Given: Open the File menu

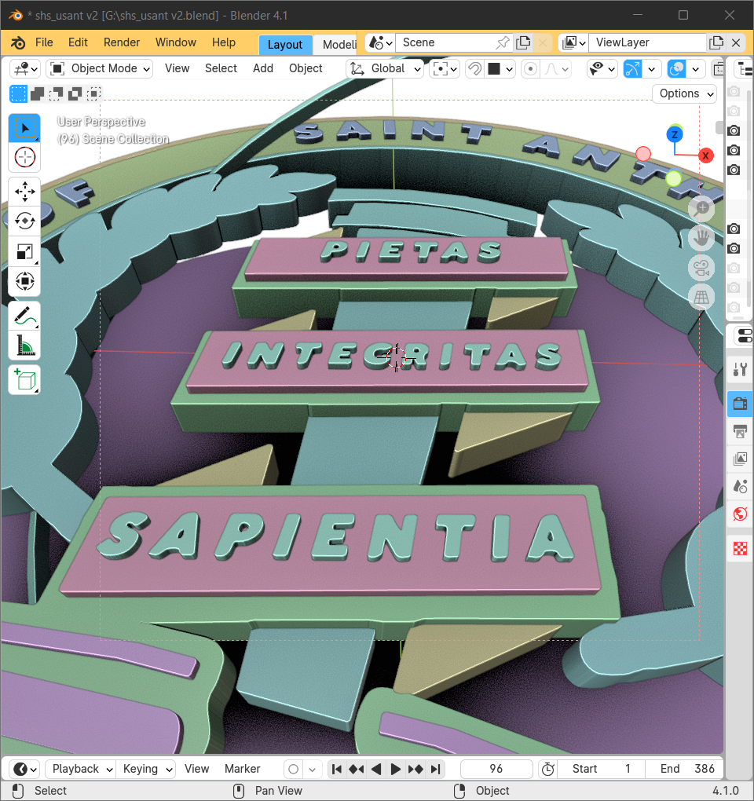Looking at the screenshot, I should 44,43.
